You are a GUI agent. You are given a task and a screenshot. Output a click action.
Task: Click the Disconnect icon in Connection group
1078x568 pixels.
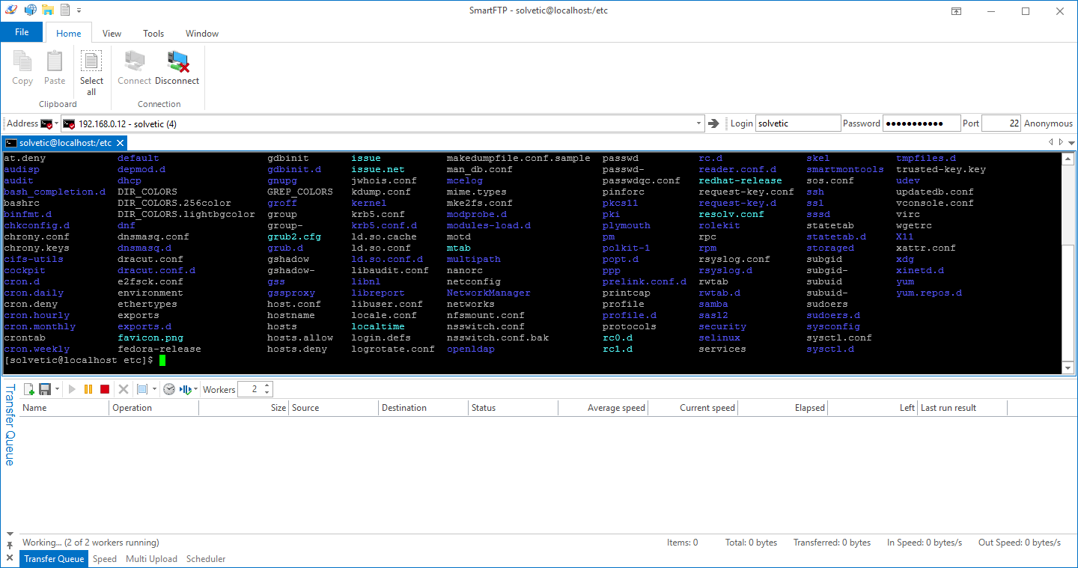177,62
